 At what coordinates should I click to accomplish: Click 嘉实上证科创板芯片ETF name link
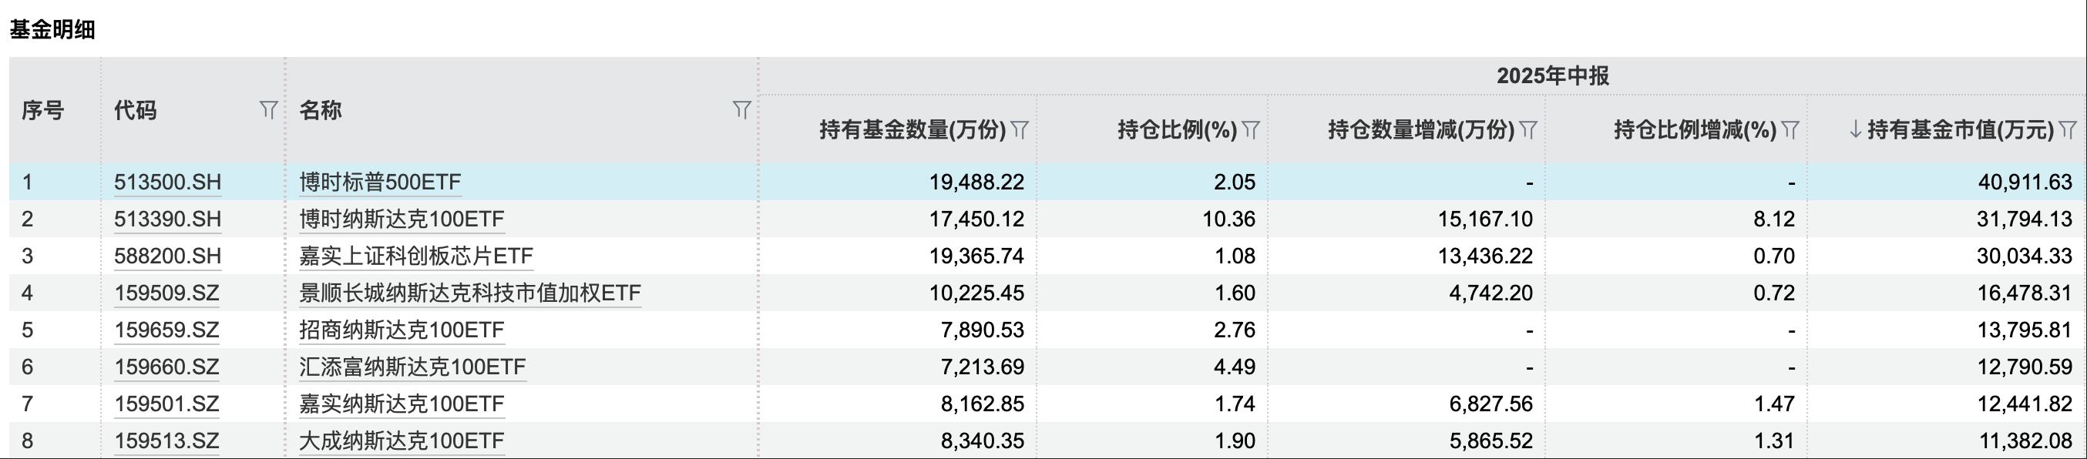(x=416, y=256)
